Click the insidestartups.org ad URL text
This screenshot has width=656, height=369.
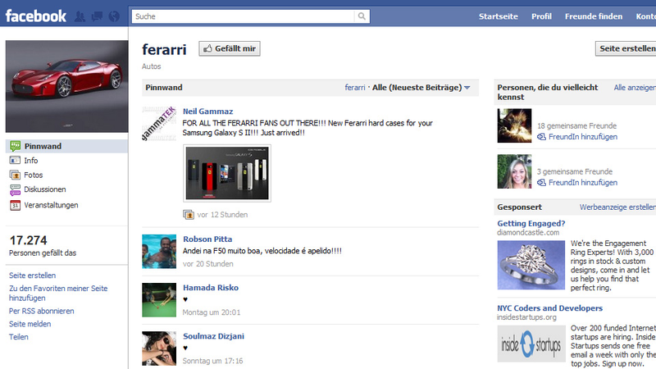click(526, 317)
